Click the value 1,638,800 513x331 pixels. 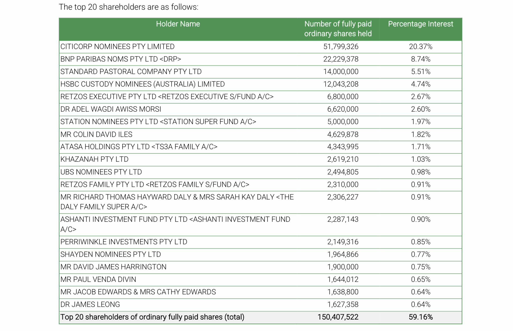[x=343, y=292]
